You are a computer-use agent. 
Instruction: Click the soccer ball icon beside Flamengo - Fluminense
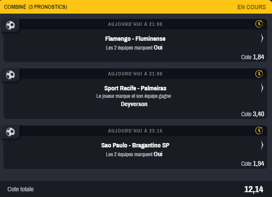point(10,25)
